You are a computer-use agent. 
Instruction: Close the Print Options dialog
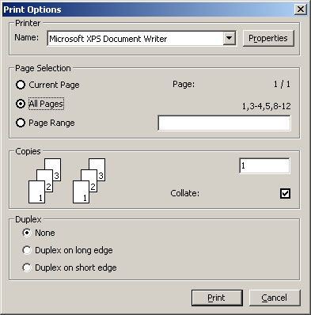[x=301, y=9]
